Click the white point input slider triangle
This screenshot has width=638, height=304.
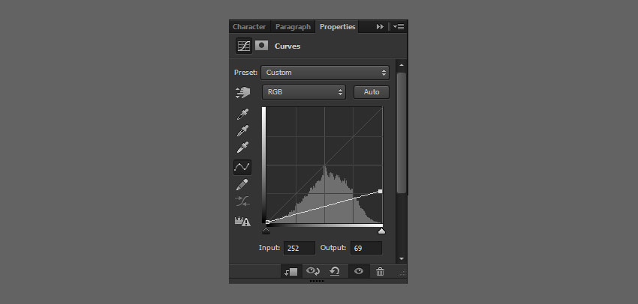tap(381, 231)
